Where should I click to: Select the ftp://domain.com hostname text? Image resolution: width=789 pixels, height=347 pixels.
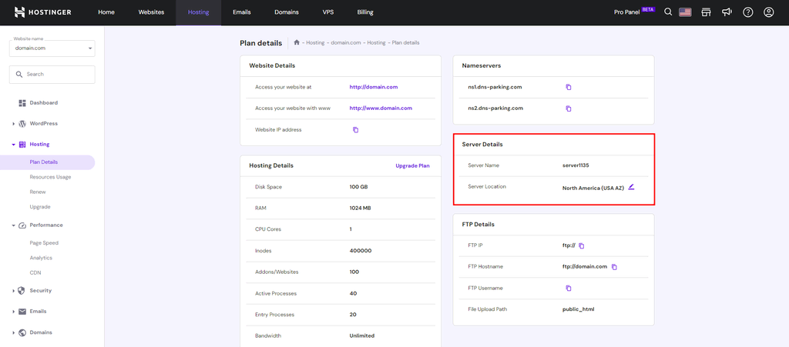(x=585, y=267)
